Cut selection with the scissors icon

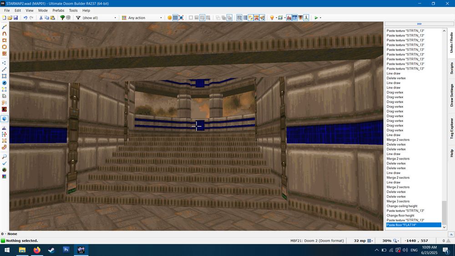(x=41, y=18)
